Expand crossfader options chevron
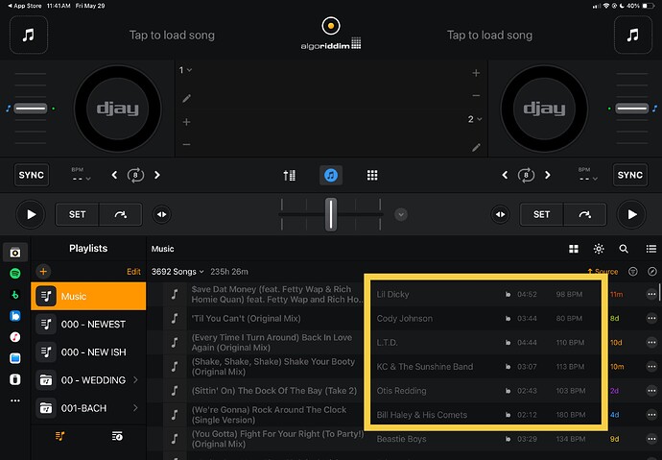This screenshot has height=460, width=662. [401, 214]
